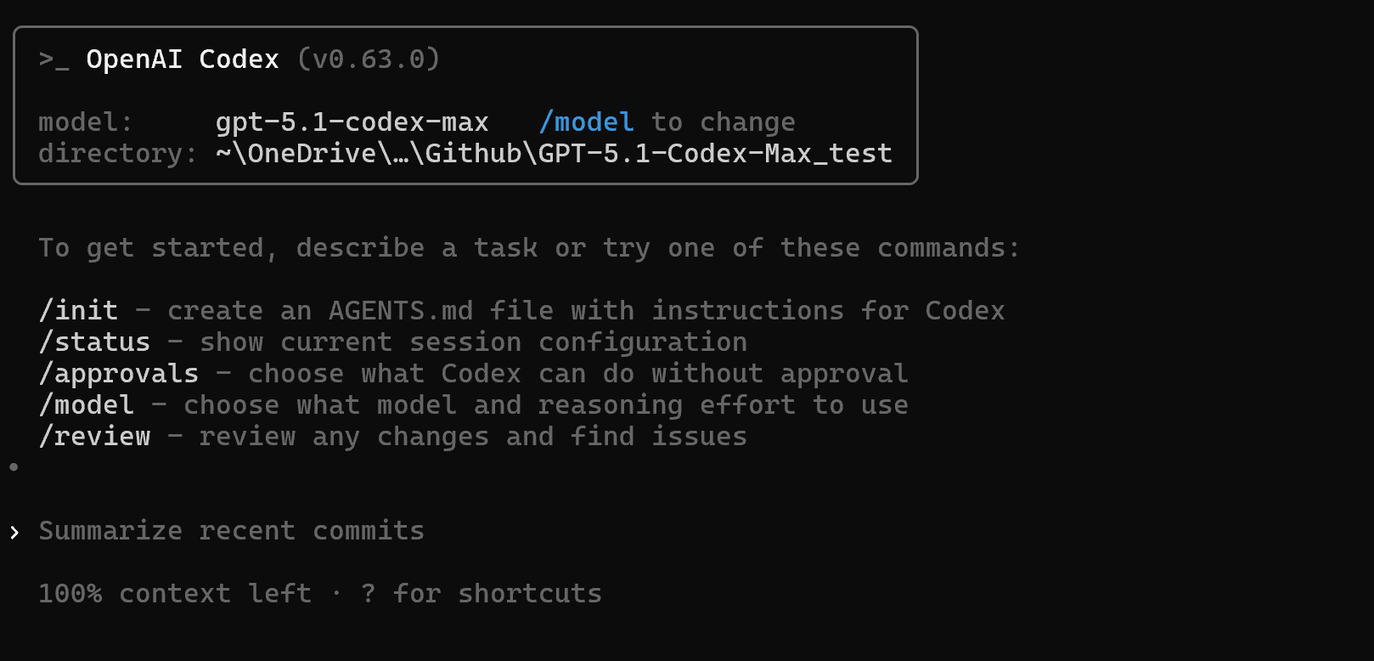Select the /review command
Viewport: 1374px width, 661px height.
94,437
